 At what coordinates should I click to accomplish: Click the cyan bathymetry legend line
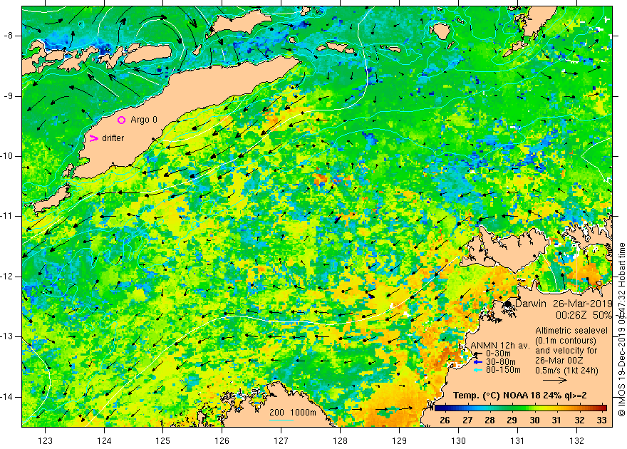point(281,420)
